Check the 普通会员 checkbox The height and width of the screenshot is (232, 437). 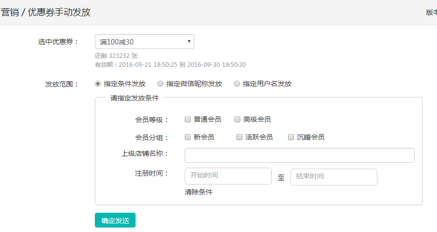coord(188,119)
